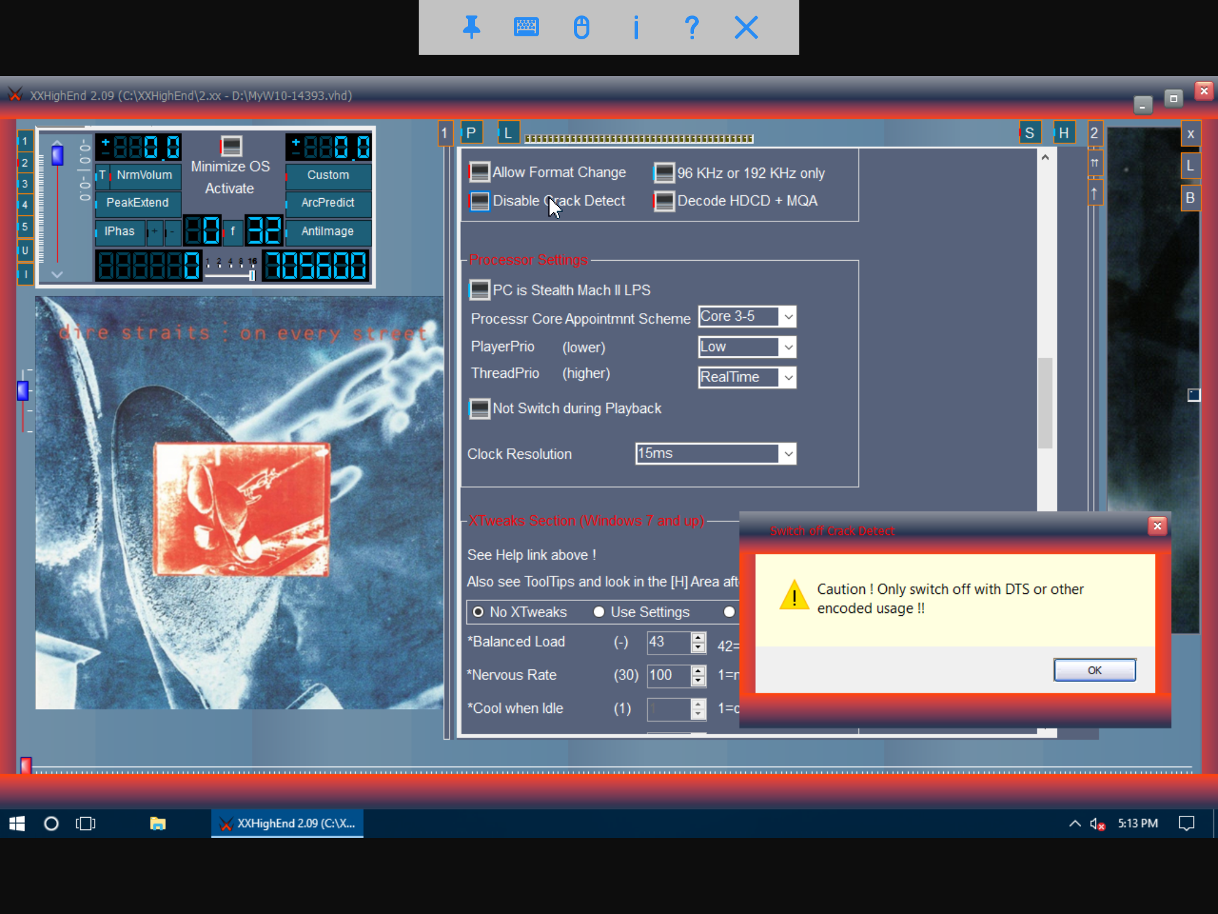
Task: Toggle 96 KHz or 192 KHz only
Action: 664,173
